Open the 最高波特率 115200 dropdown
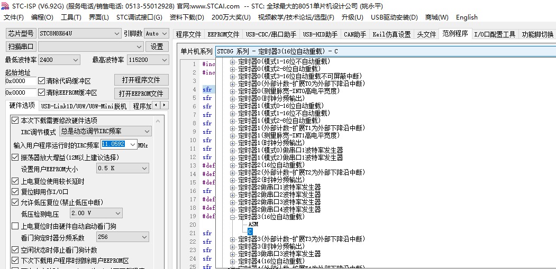This screenshot has width=556, height=269. 163,60
